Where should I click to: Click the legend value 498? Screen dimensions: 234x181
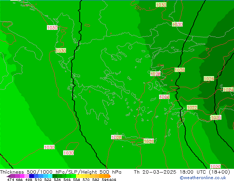[29, 180]
